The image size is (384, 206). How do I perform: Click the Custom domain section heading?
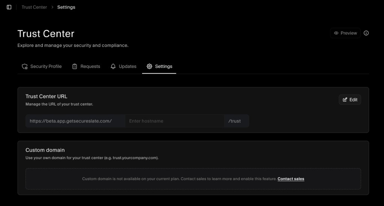click(x=45, y=150)
